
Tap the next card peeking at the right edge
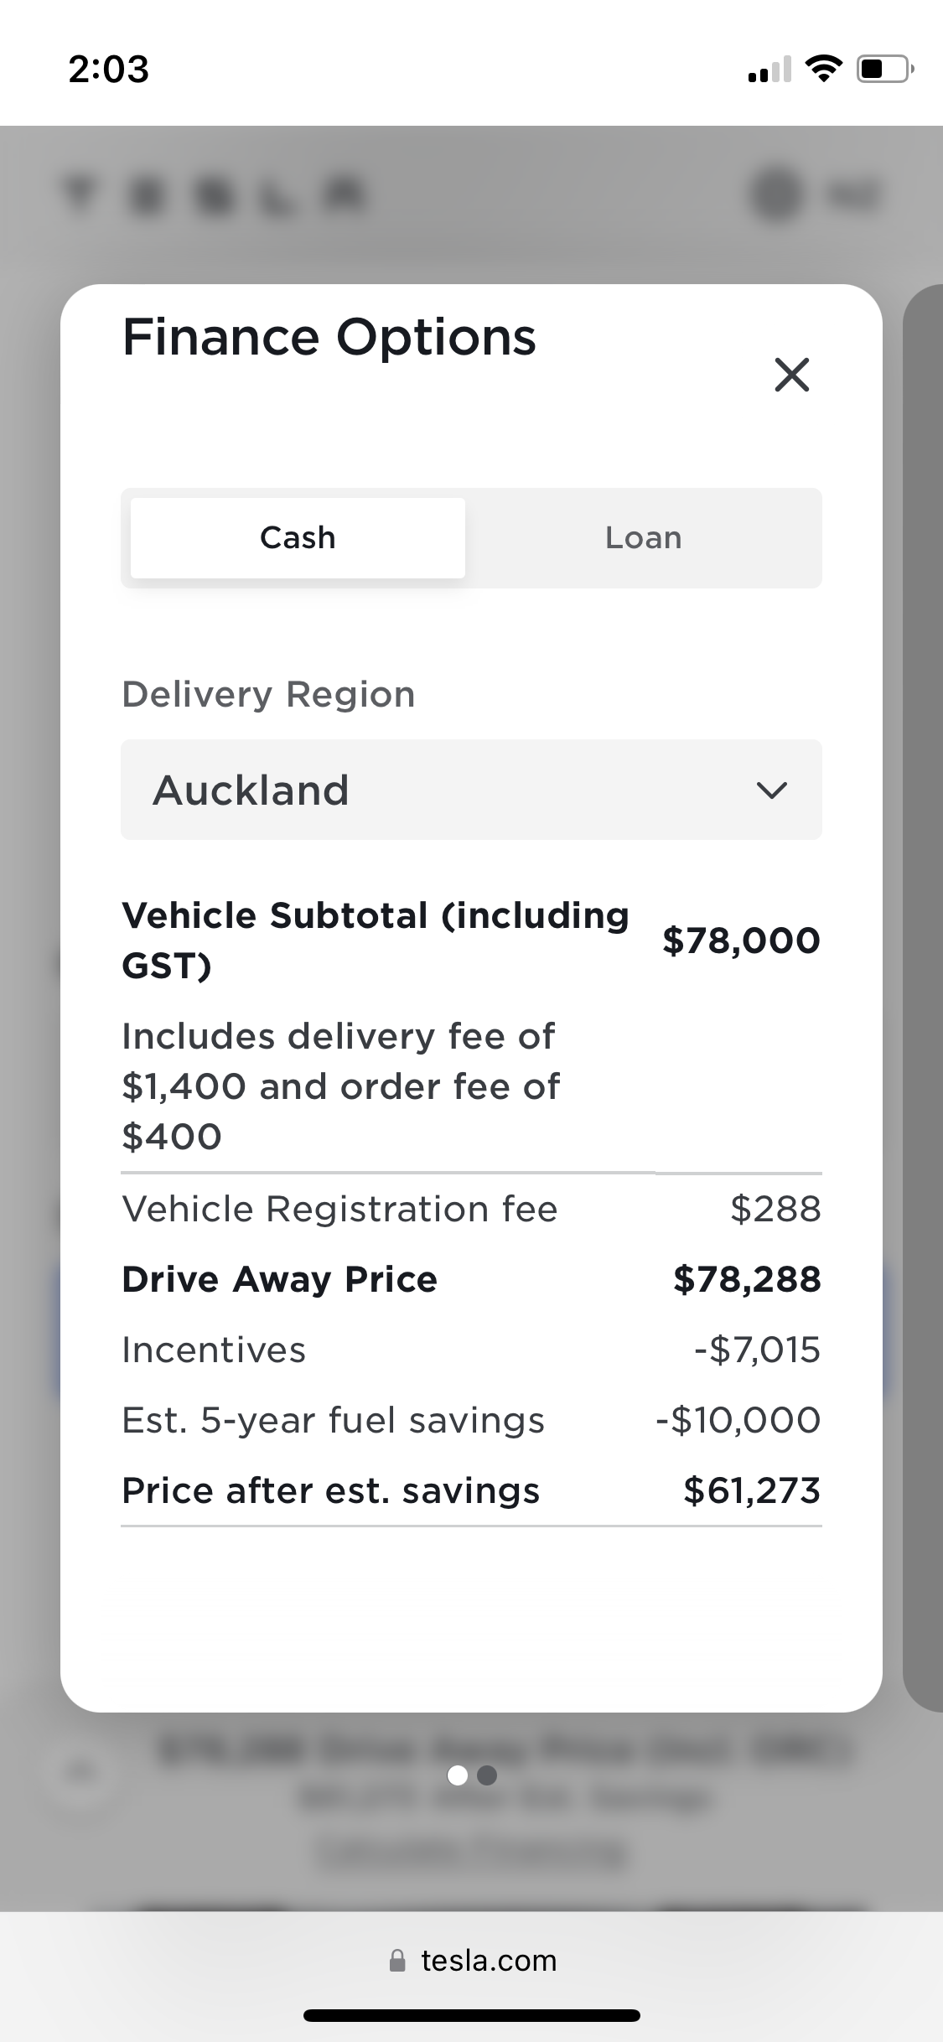point(923,998)
